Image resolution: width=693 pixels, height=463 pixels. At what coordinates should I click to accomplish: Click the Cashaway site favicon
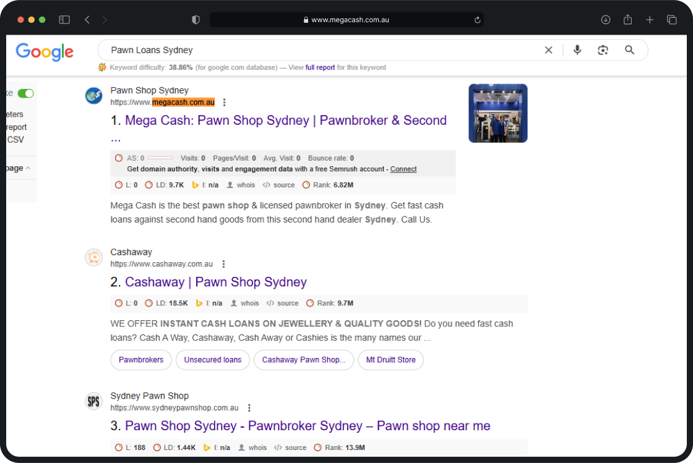93,257
